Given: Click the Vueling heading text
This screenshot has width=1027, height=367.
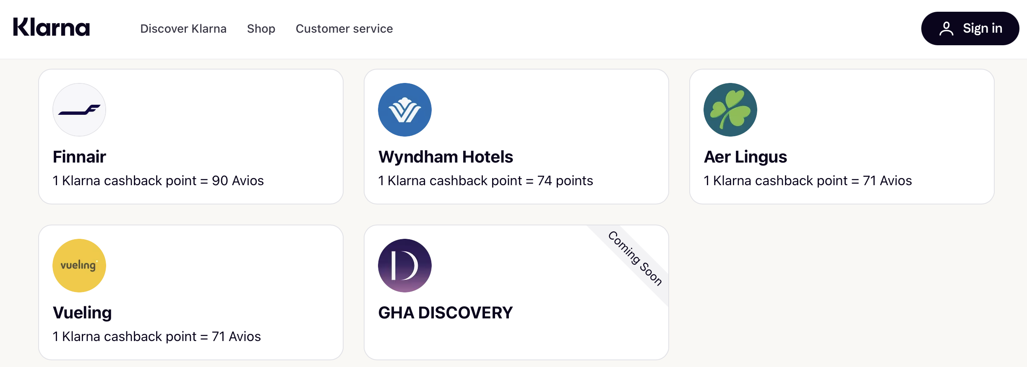Looking at the screenshot, I should [x=82, y=313].
